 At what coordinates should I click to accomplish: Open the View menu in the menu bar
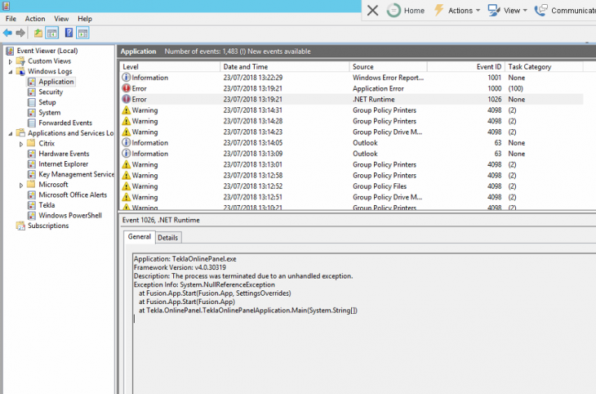(x=61, y=19)
